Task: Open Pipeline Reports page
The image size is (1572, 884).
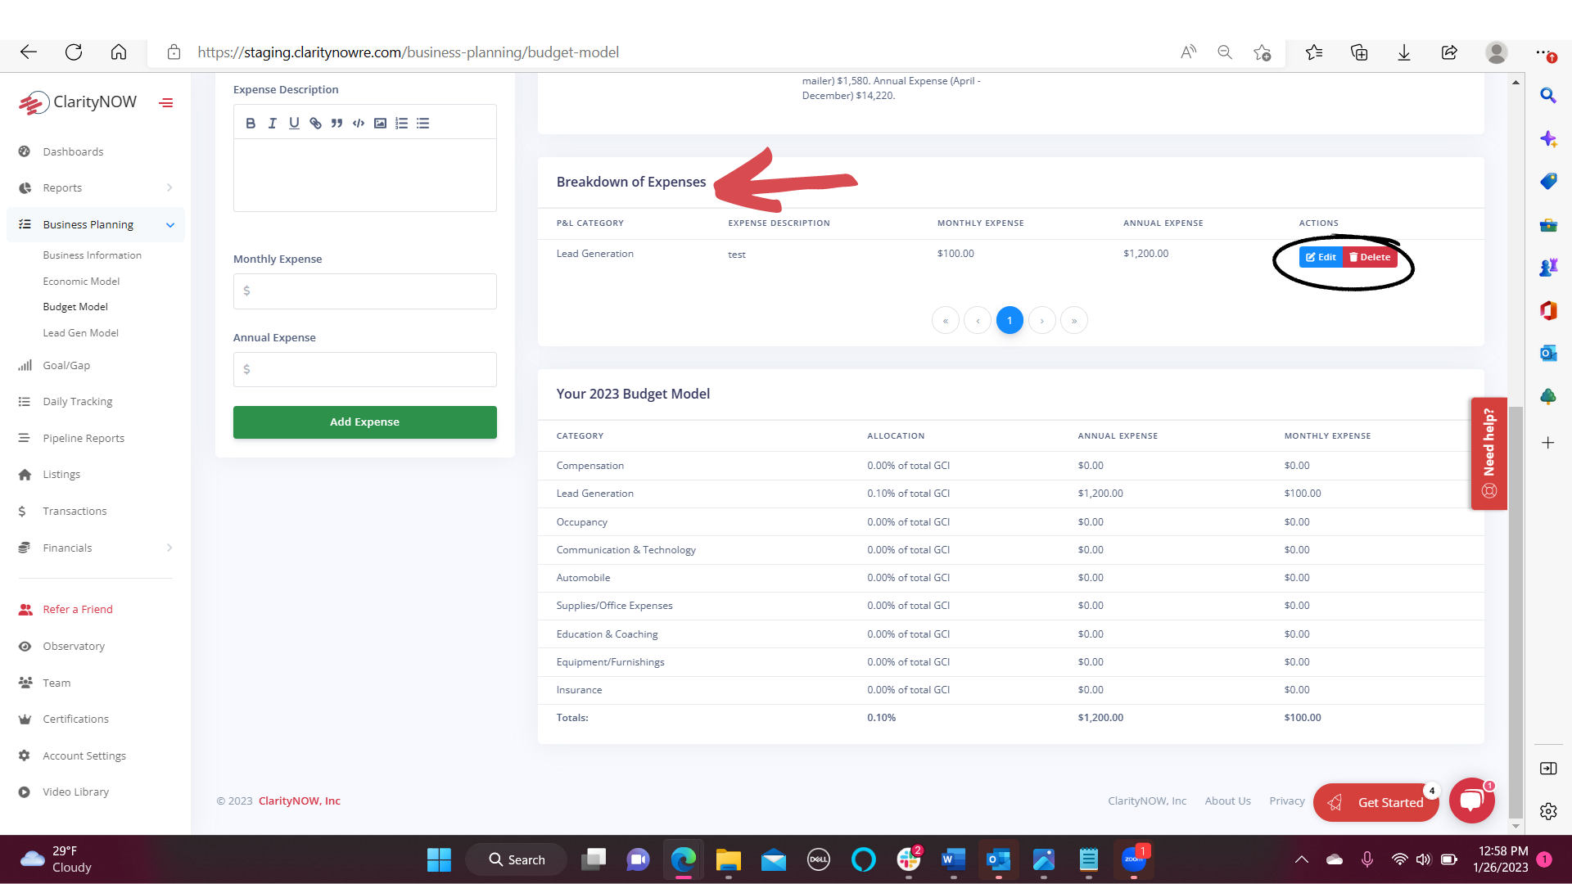Action: [84, 439]
